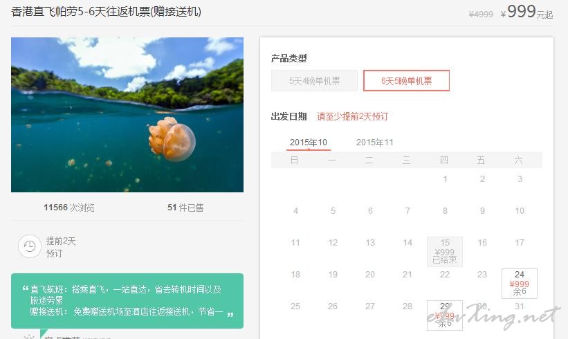Image resolution: width=568 pixels, height=339 pixels.
Task: Select the 6天5晚单机票 product type
Action: tap(406, 81)
